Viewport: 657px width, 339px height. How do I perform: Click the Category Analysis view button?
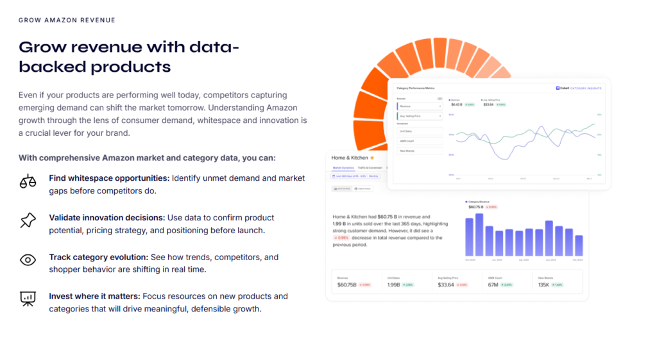363,189
